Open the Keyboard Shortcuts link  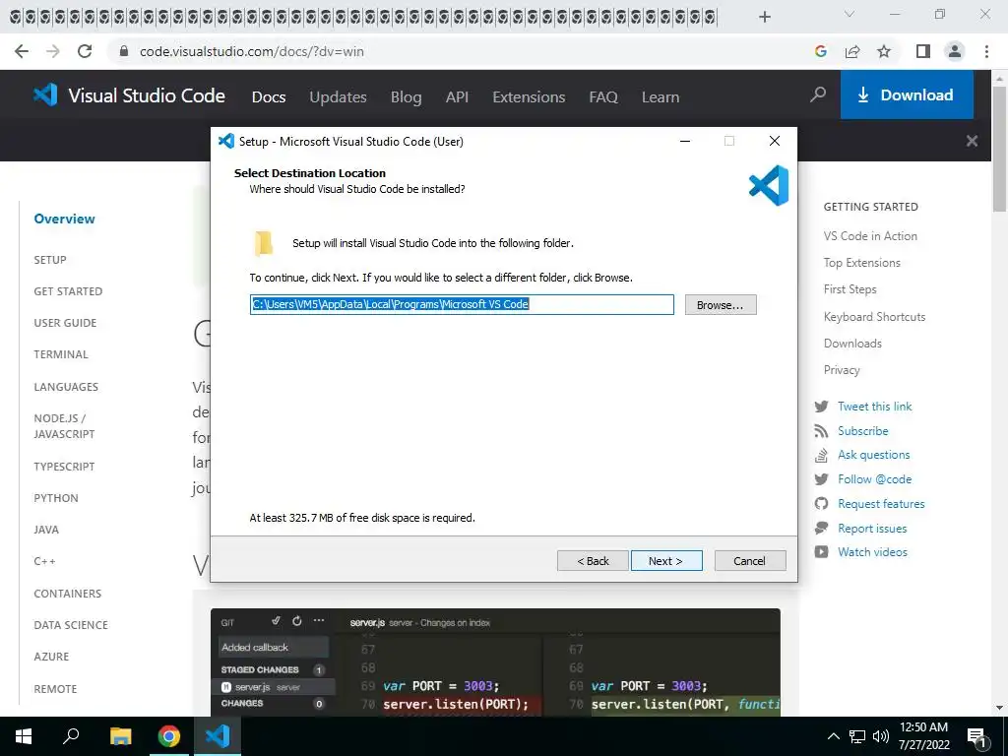point(874,316)
